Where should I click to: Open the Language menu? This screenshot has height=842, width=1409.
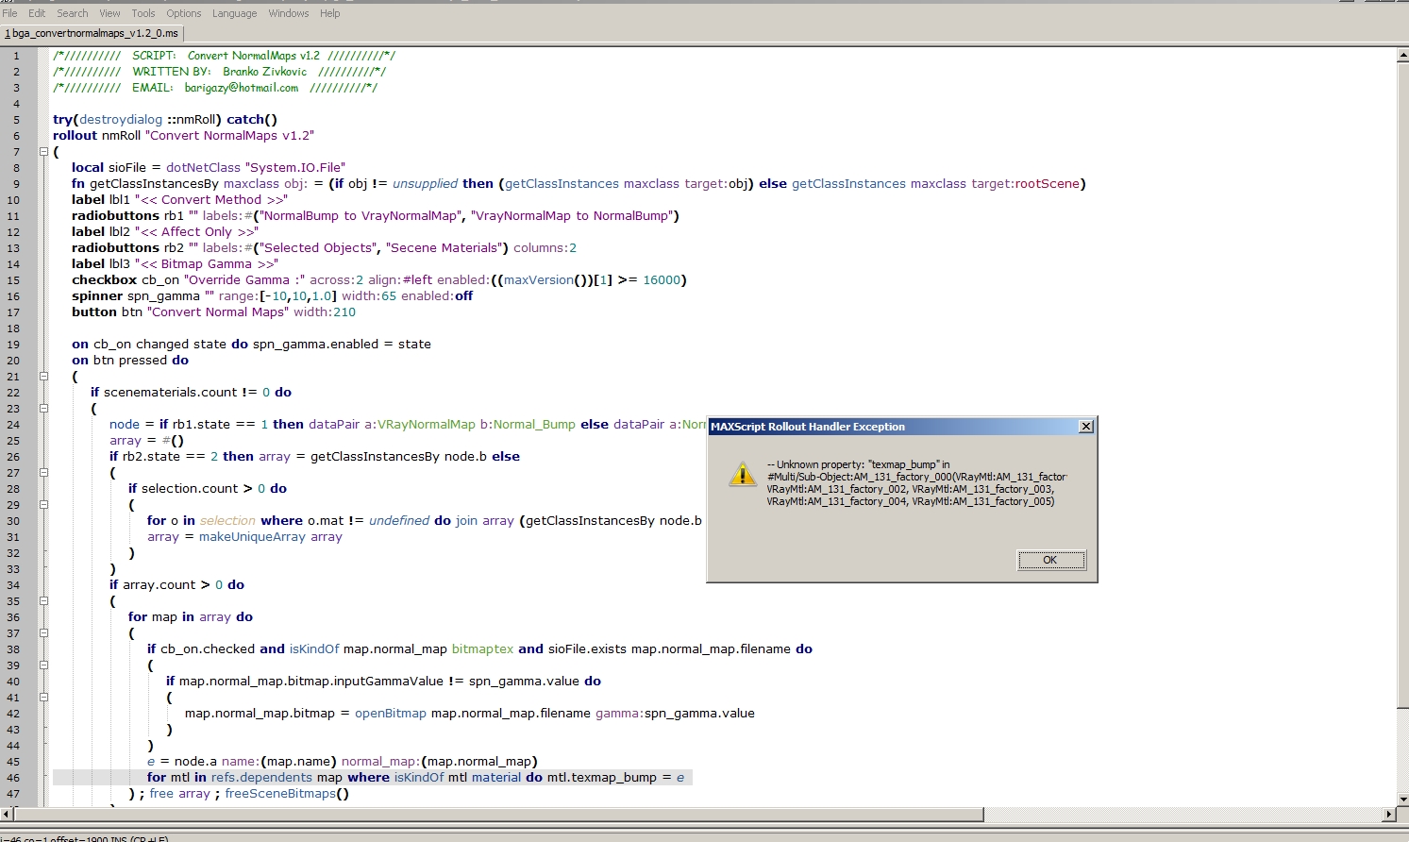tap(234, 13)
